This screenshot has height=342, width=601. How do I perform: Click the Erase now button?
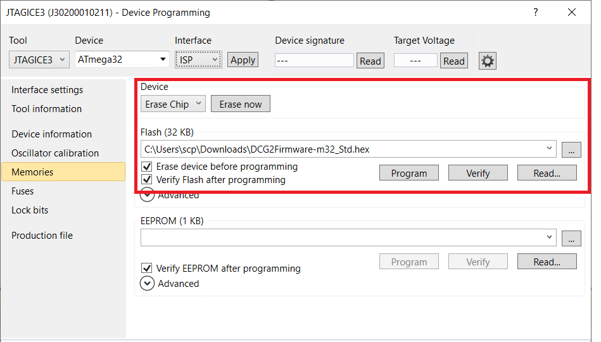[x=241, y=104]
